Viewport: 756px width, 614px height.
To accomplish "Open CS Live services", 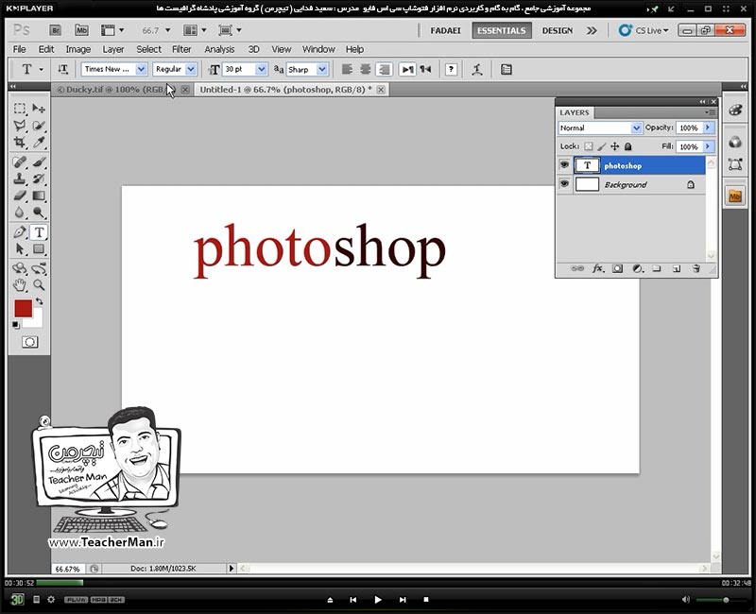I will point(644,30).
